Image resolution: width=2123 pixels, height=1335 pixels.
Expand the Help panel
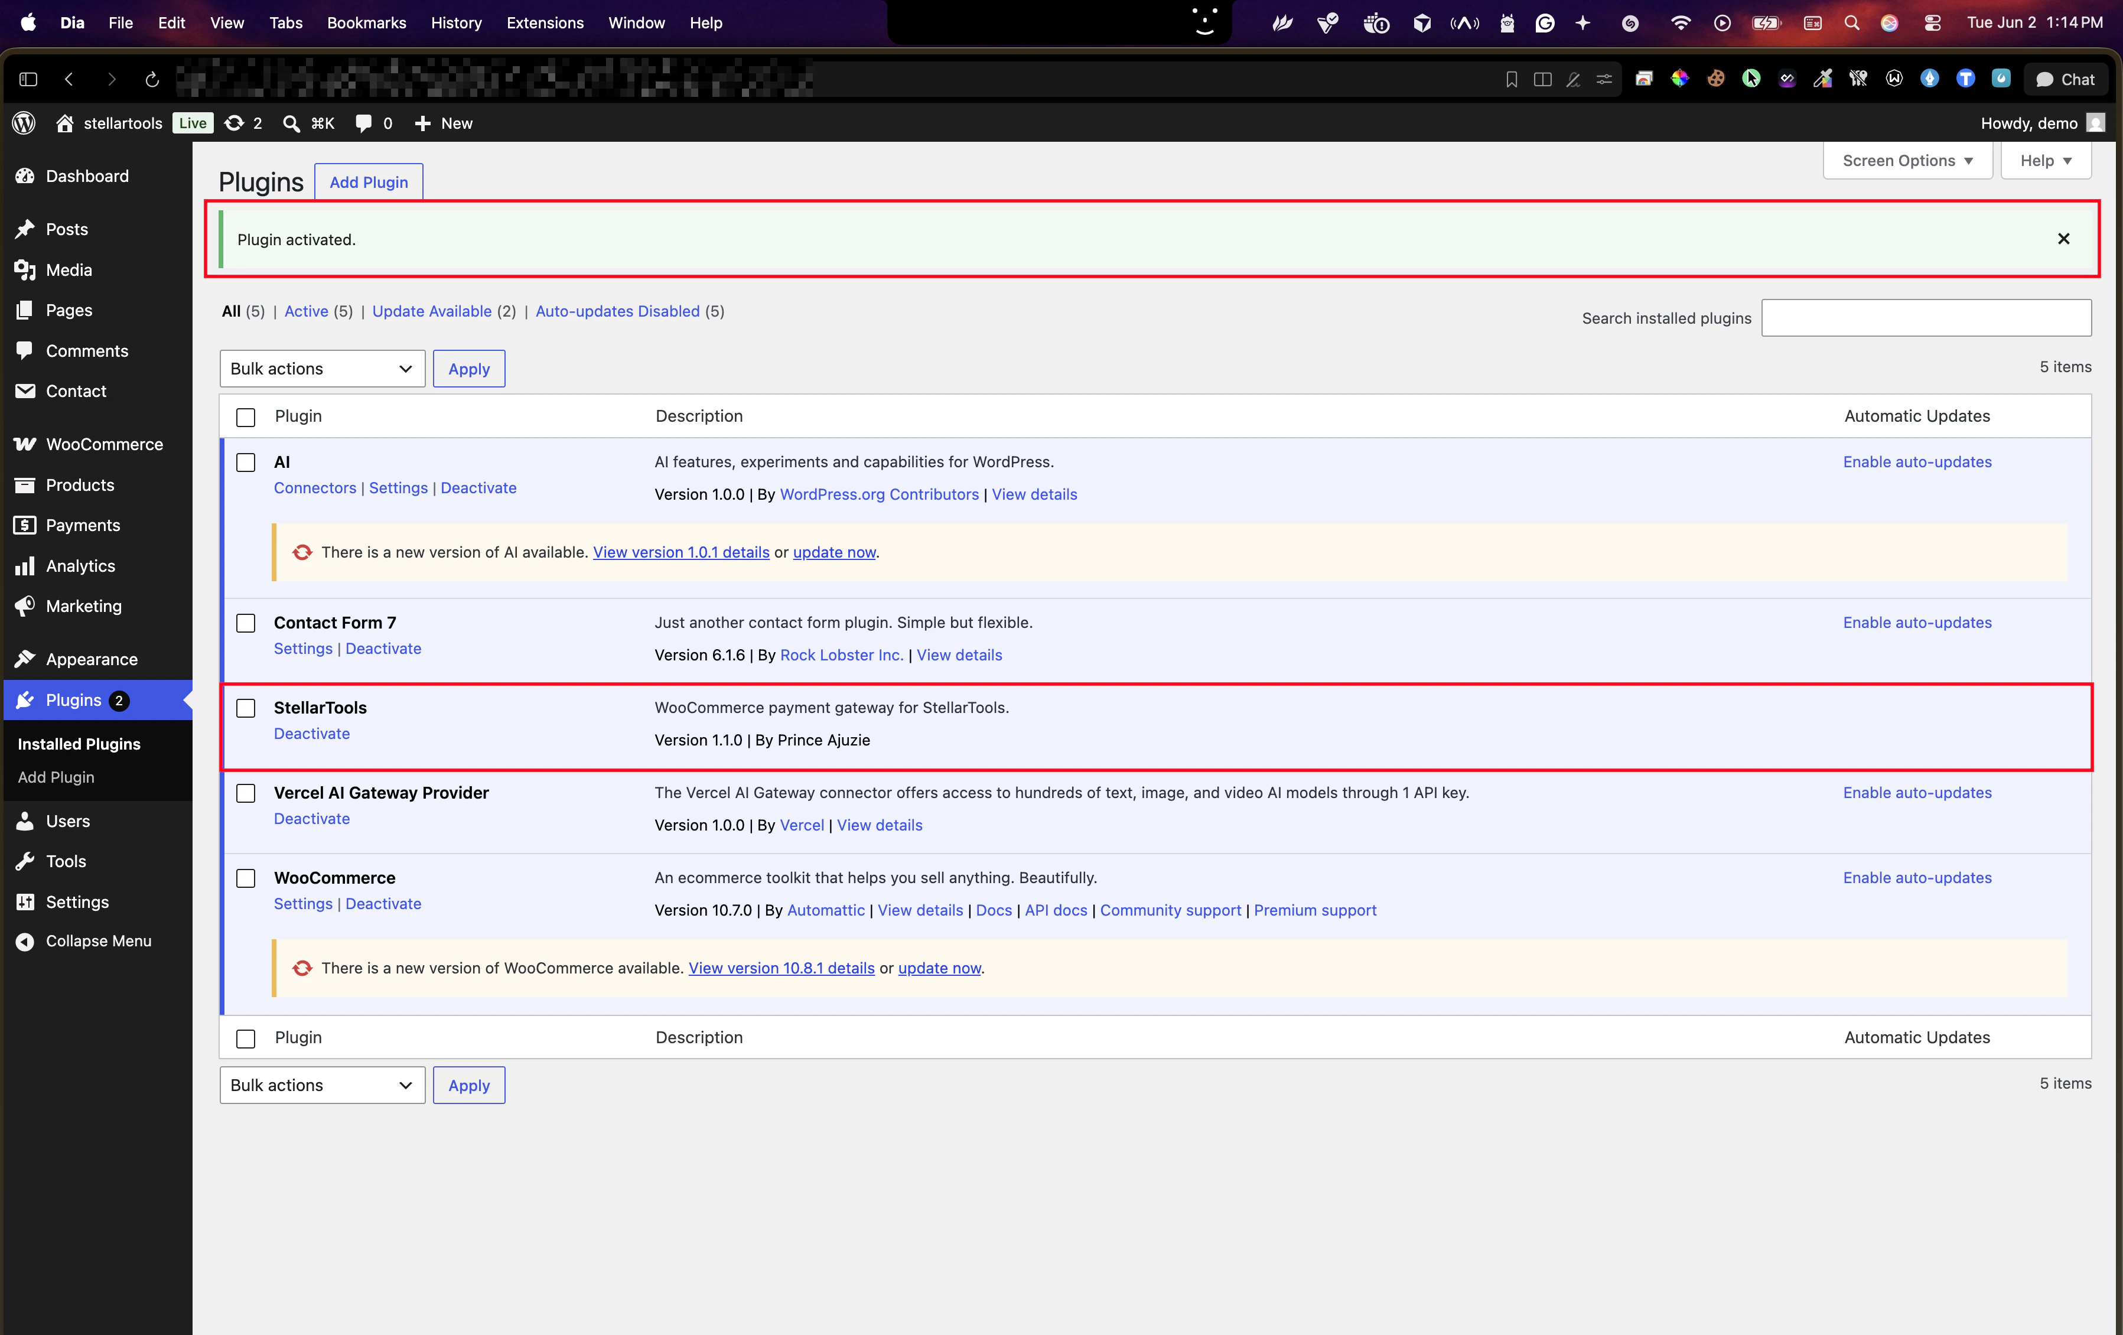coord(2046,161)
